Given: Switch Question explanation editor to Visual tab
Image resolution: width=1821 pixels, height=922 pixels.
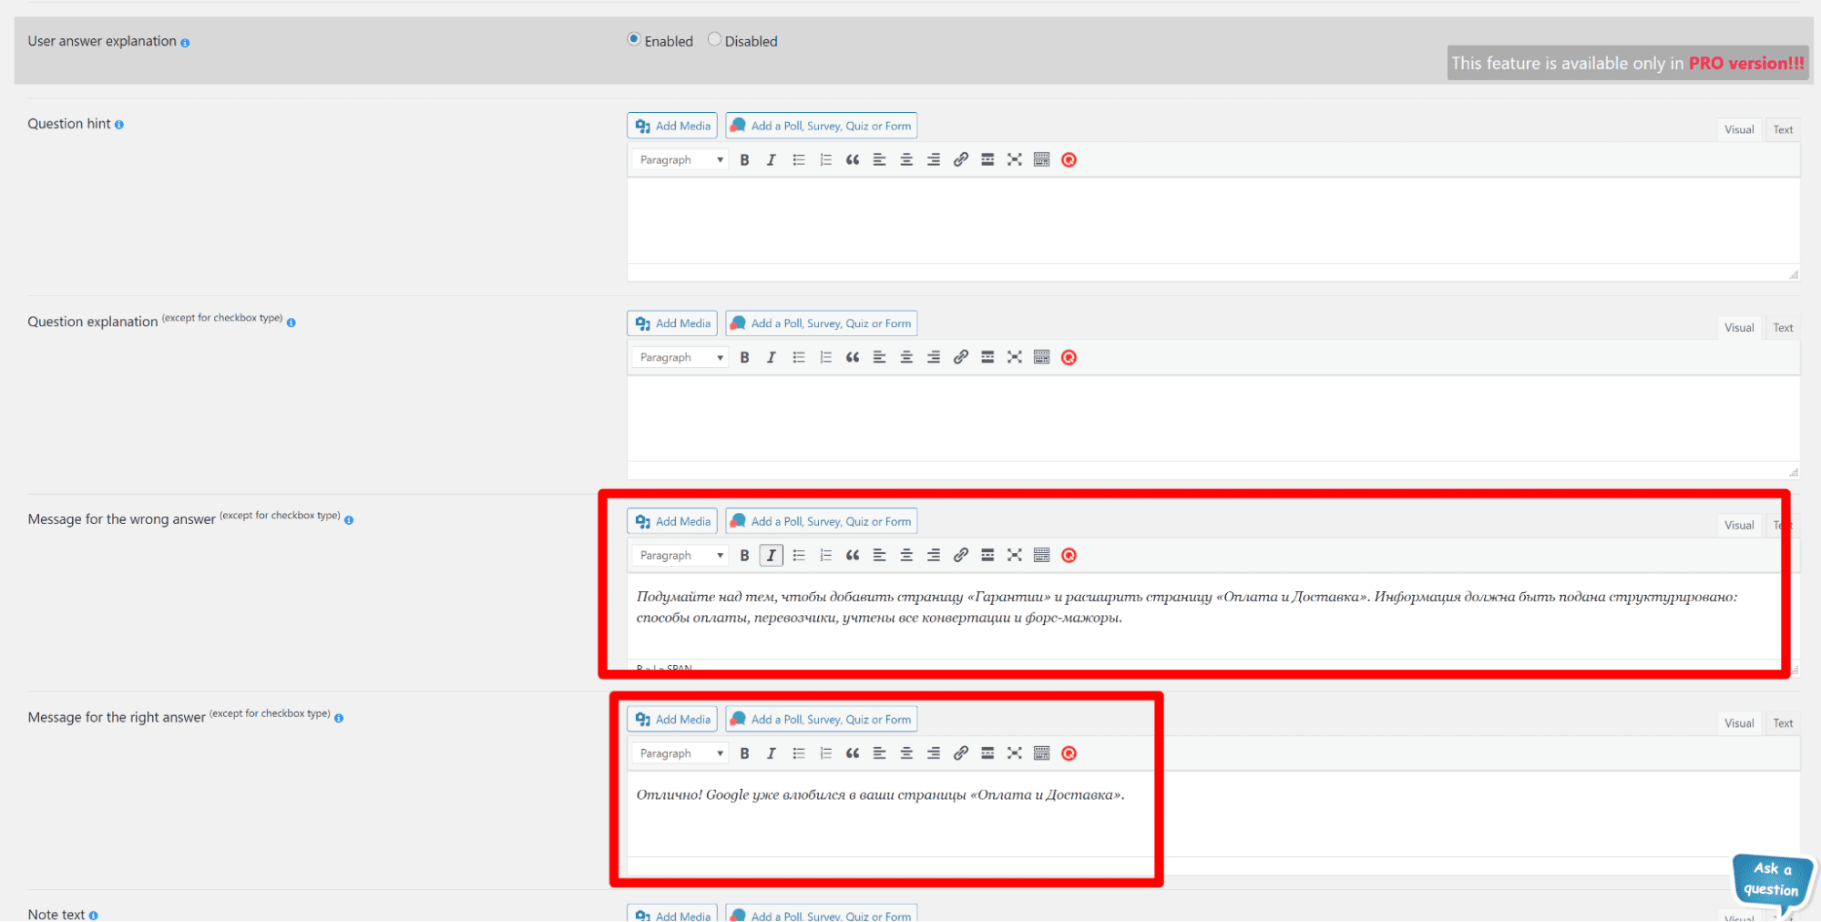Looking at the screenshot, I should (x=1738, y=328).
